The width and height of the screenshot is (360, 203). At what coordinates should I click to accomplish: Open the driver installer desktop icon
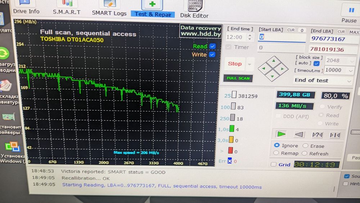pyautogui.click(x=8, y=117)
